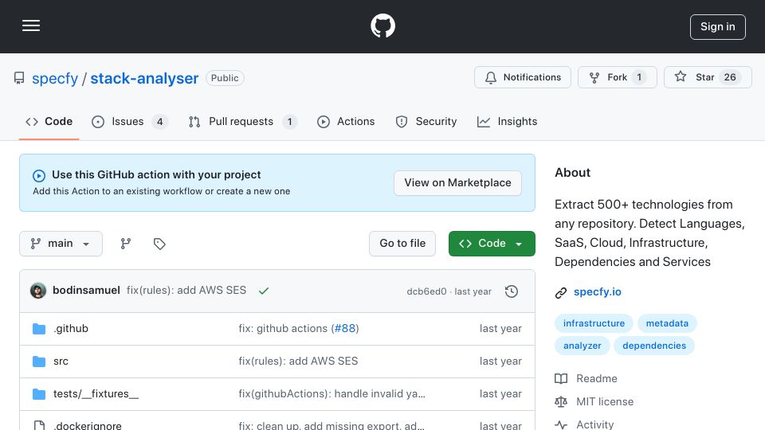The width and height of the screenshot is (765, 430).
Task: Expand the green Code dropdown
Action: (492, 244)
